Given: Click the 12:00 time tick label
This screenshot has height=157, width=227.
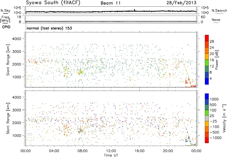Looking at the screenshot, I should click(111, 151).
